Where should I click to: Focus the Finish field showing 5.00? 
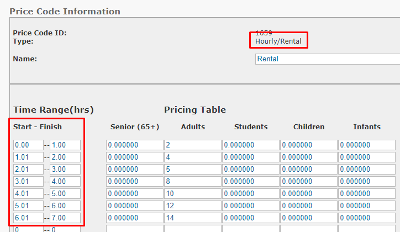pyautogui.click(x=65, y=194)
